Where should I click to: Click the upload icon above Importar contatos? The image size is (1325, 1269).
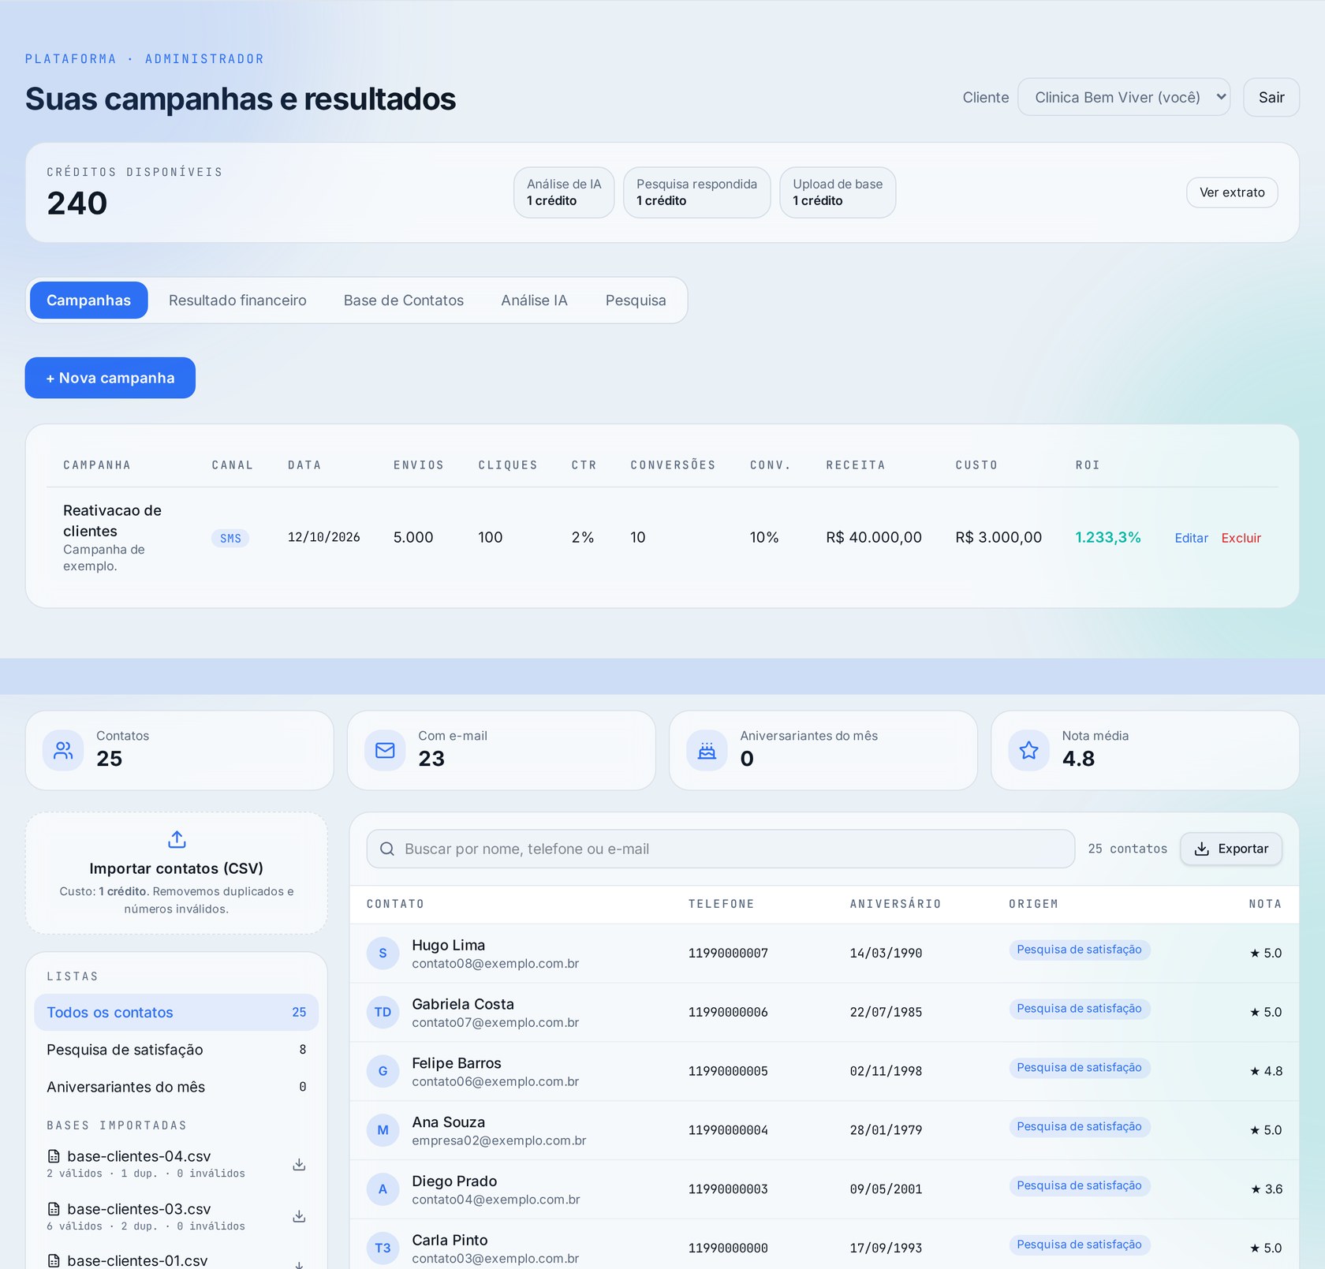point(177,839)
